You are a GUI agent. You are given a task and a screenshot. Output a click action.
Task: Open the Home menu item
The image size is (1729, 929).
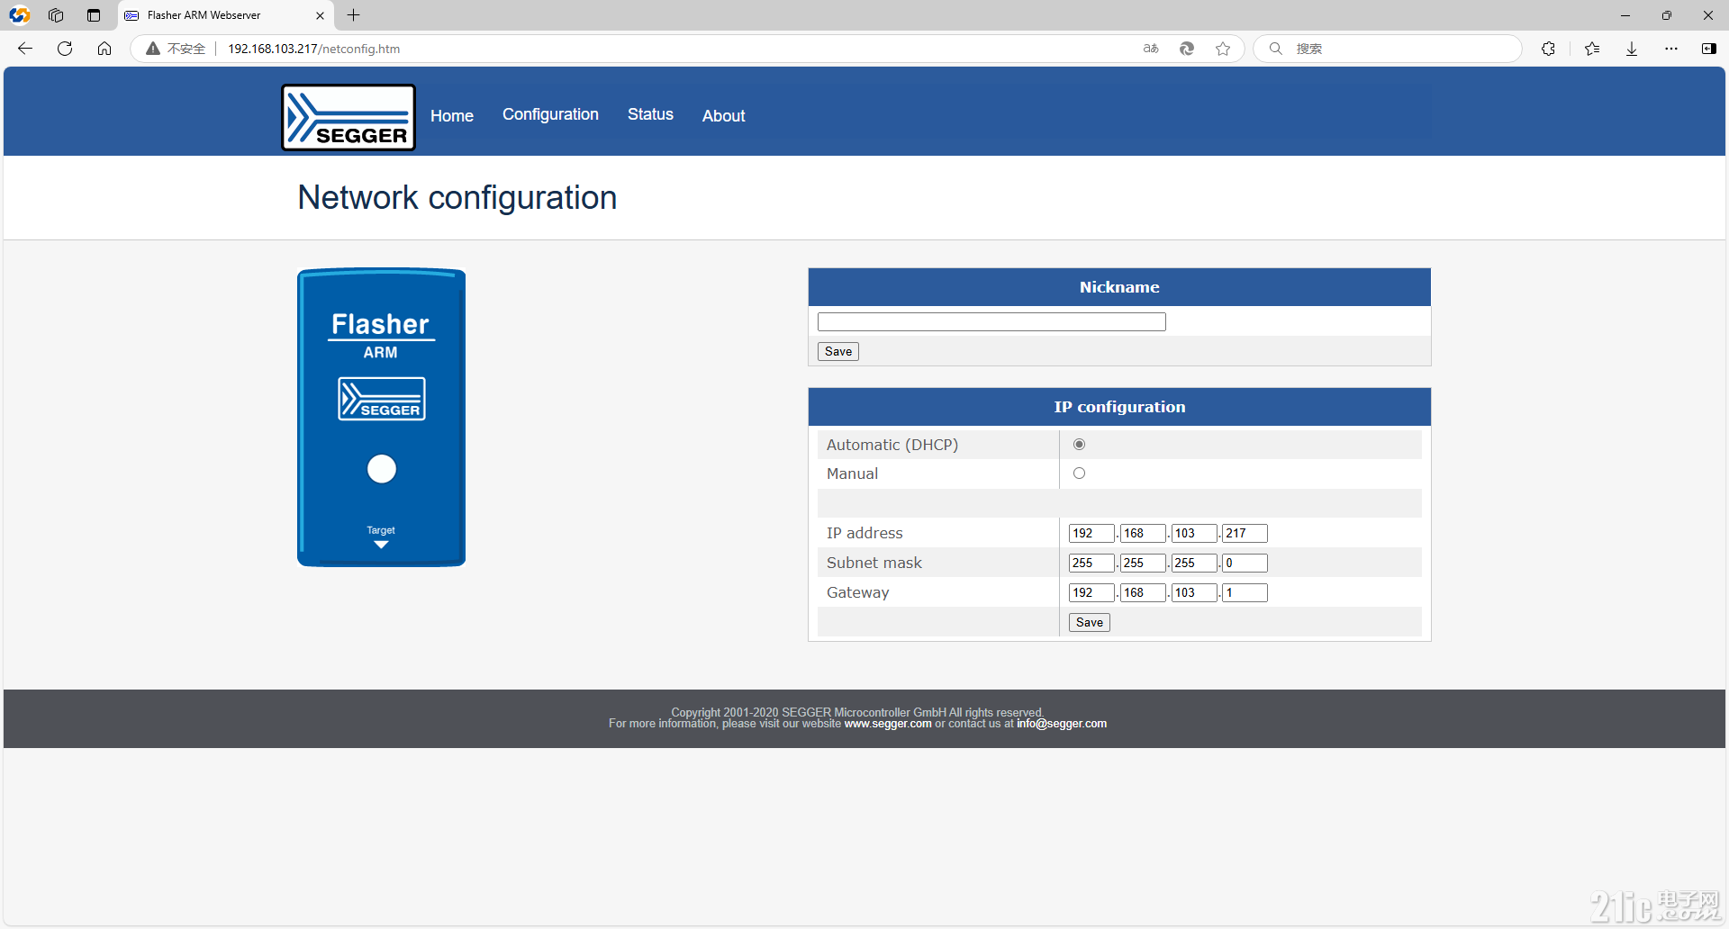pos(452,116)
